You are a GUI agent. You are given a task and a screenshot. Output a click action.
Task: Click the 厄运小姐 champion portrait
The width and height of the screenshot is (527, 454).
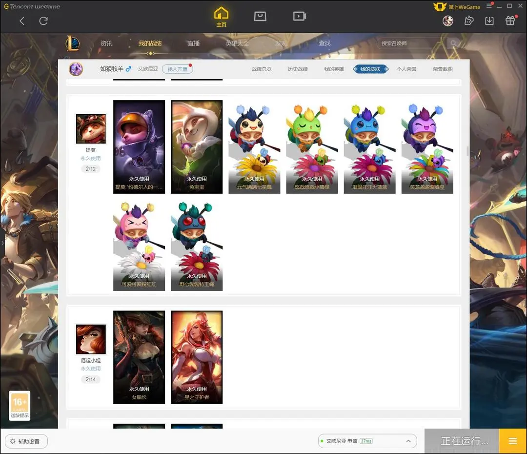tap(91, 339)
